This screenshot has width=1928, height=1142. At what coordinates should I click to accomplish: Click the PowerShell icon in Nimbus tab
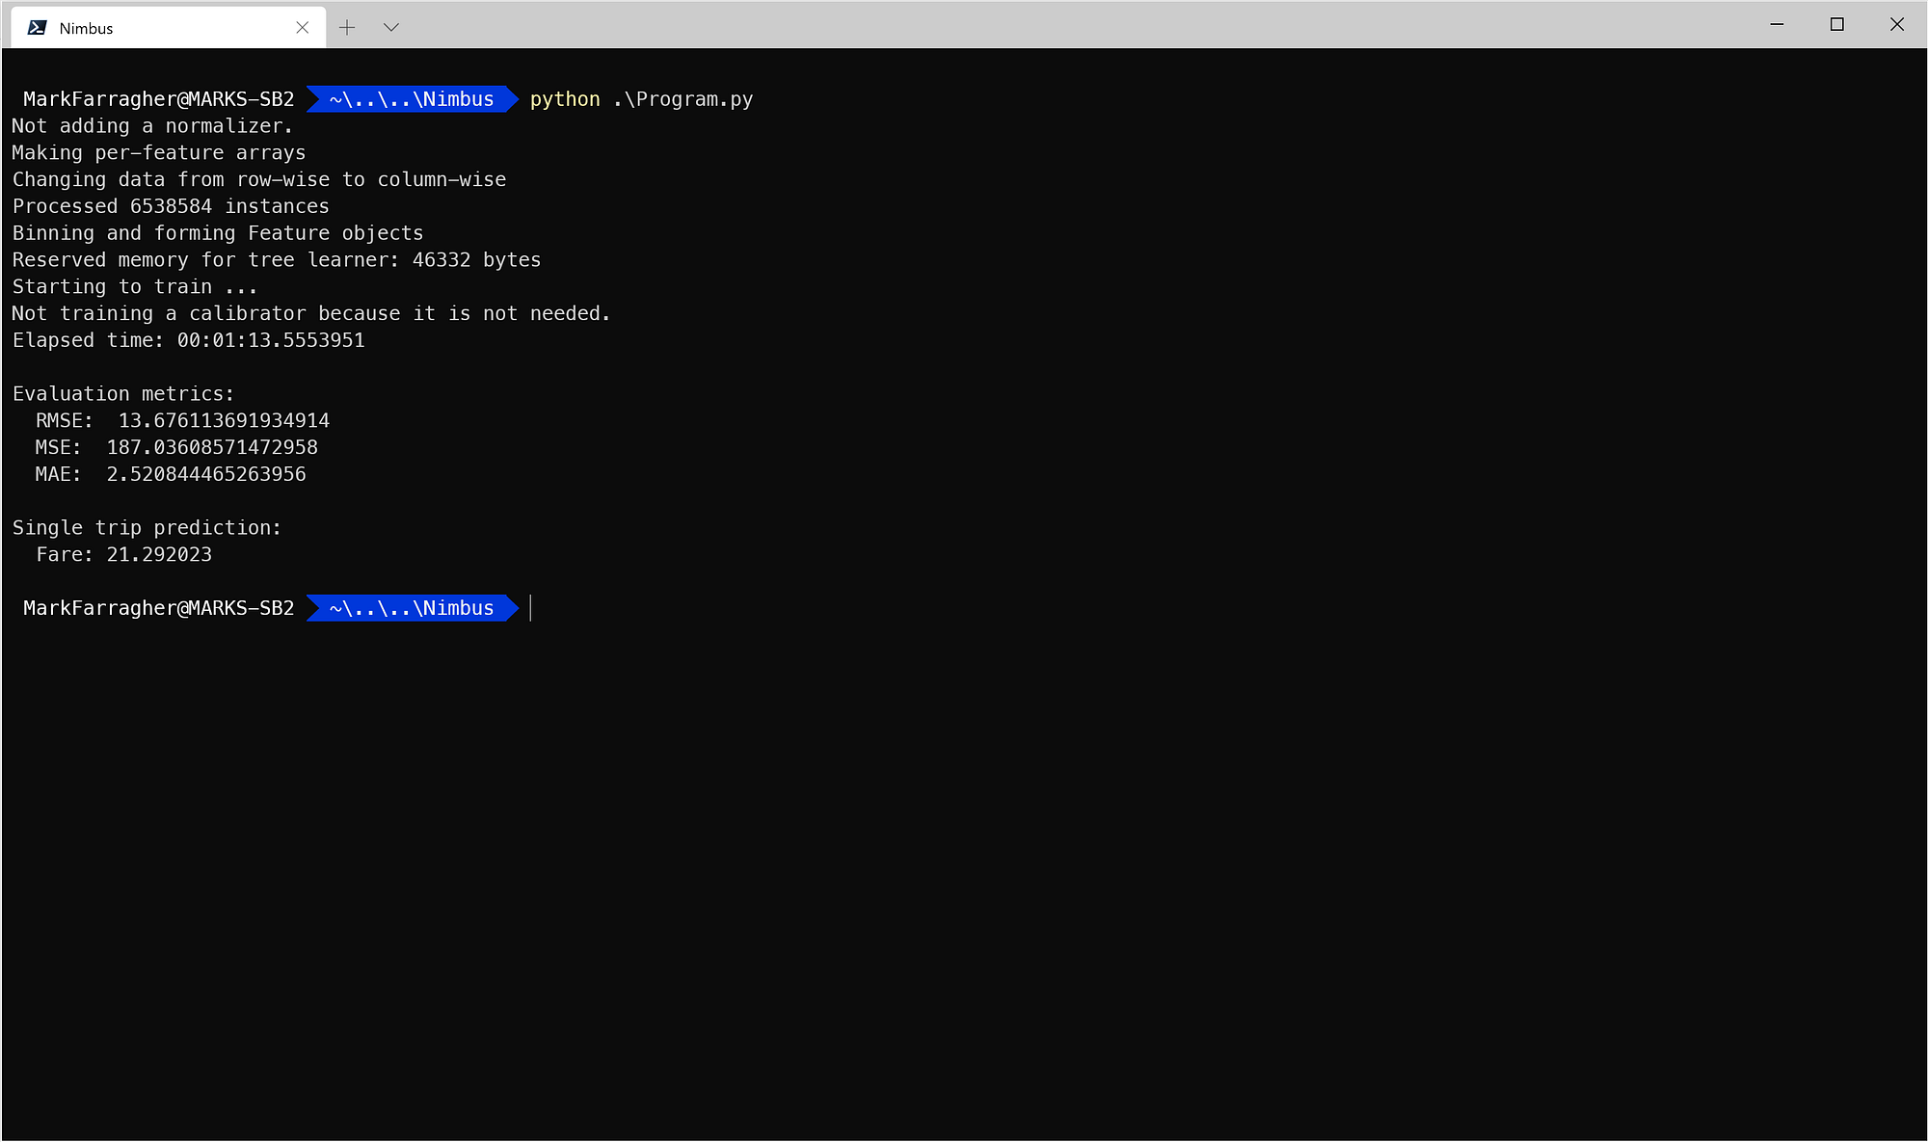tap(38, 28)
